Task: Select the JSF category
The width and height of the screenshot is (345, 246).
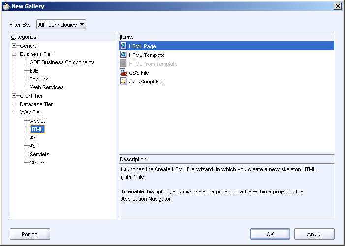Action: click(34, 137)
